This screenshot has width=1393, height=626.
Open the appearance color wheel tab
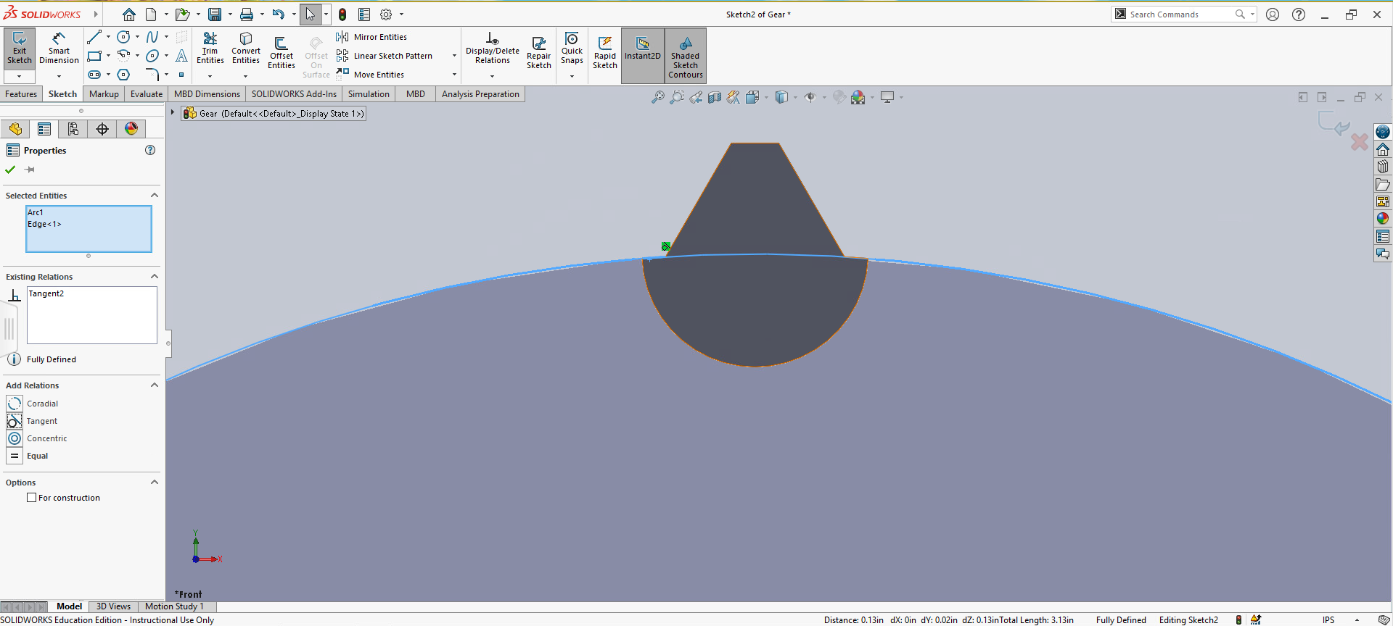tap(131, 129)
